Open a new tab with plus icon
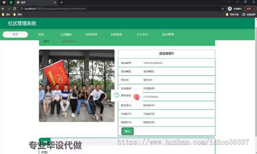 click(x=62, y=3)
